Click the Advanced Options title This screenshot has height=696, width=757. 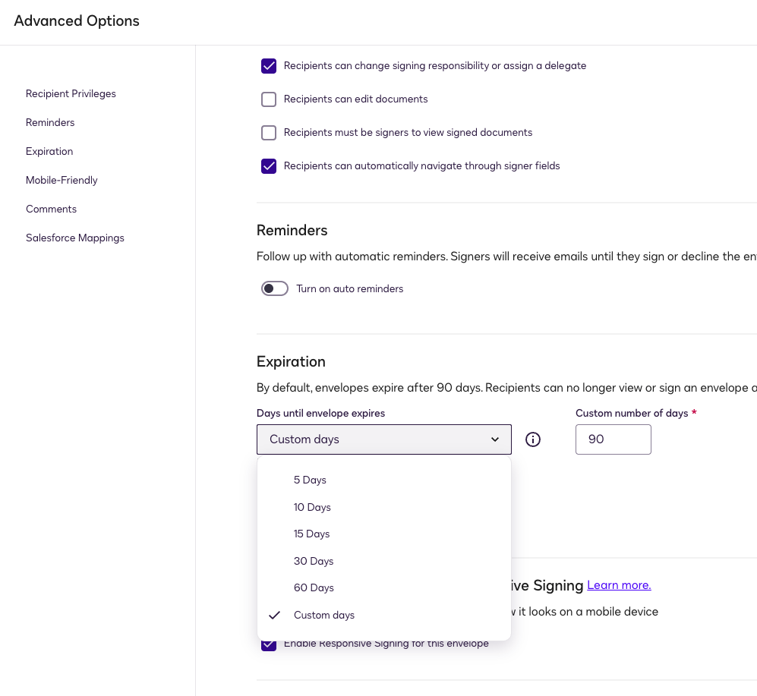click(77, 20)
